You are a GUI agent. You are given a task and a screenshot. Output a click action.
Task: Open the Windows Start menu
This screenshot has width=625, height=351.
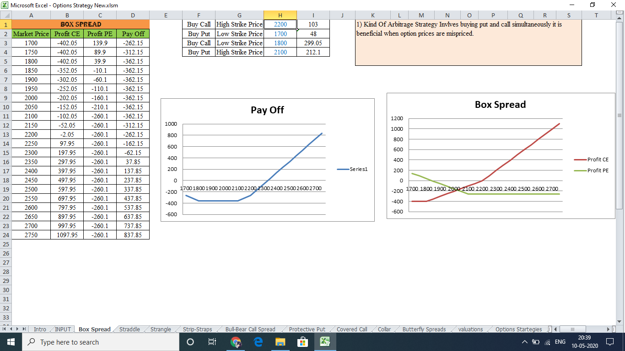pos(11,342)
